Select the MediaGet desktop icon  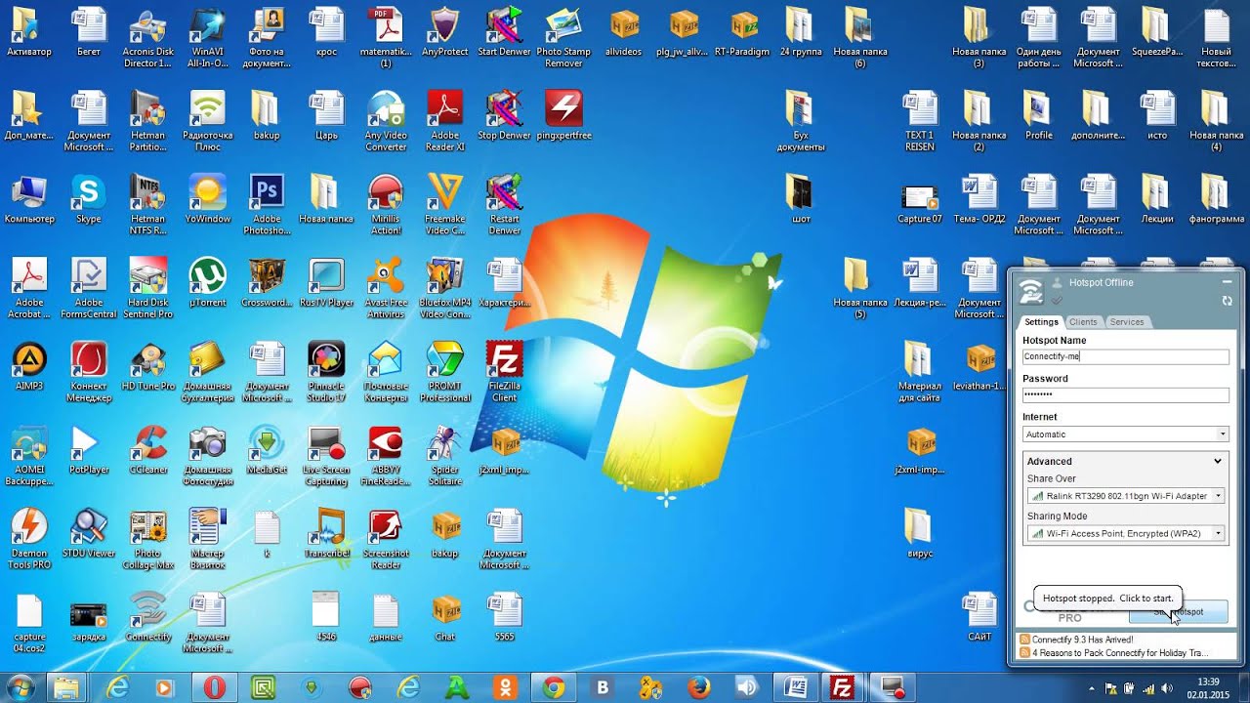267,450
